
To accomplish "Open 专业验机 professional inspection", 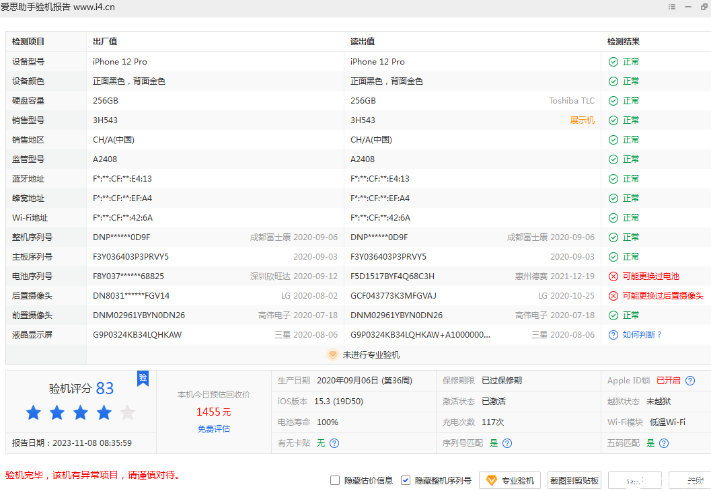I will pos(510,480).
